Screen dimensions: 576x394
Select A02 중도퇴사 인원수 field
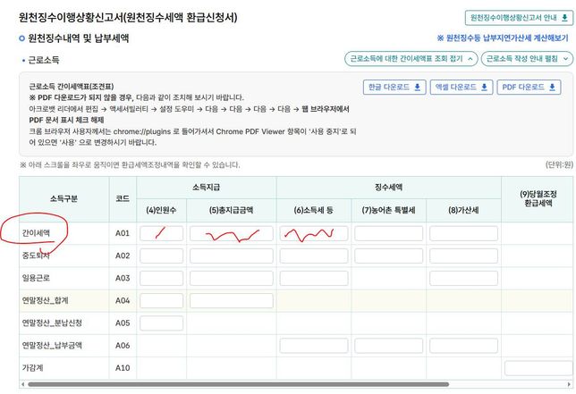(x=161, y=256)
